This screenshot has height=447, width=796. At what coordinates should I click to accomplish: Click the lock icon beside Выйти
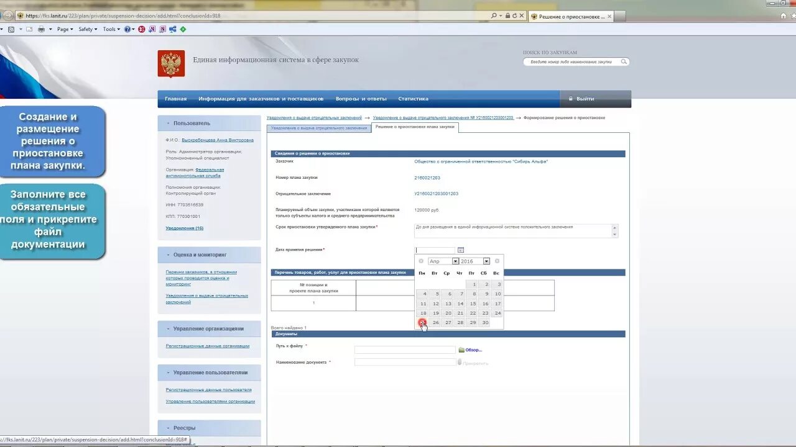(571, 99)
